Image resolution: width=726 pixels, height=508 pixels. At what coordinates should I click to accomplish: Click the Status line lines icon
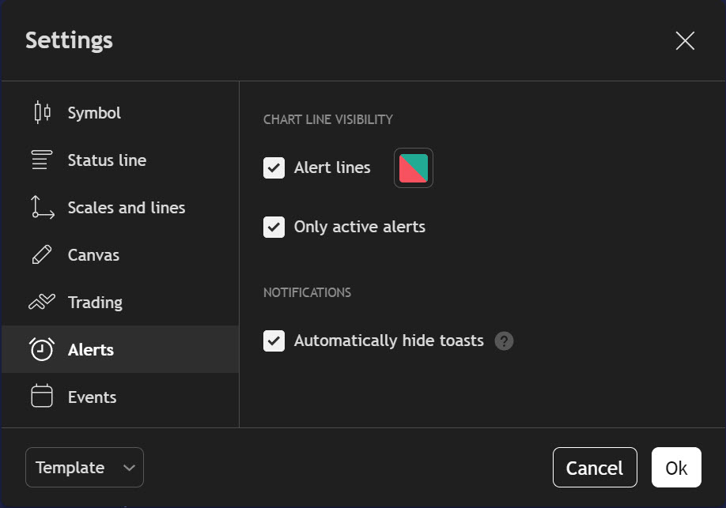42,160
